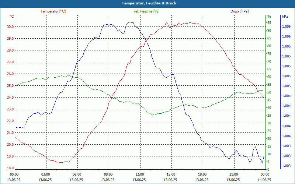Viewport: 295px width, 184px height.
Task: Click the red "°C" axis unit label
Action: pyautogui.click(x=11, y=17)
